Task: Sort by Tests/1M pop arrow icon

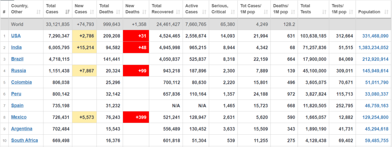Action: (x=351, y=12)
